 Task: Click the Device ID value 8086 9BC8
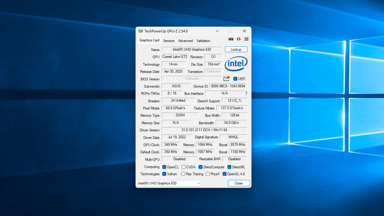pyautogui.click(x=228, y=86)
